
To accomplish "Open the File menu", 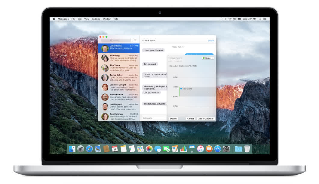I will click(x=73, y=19).
